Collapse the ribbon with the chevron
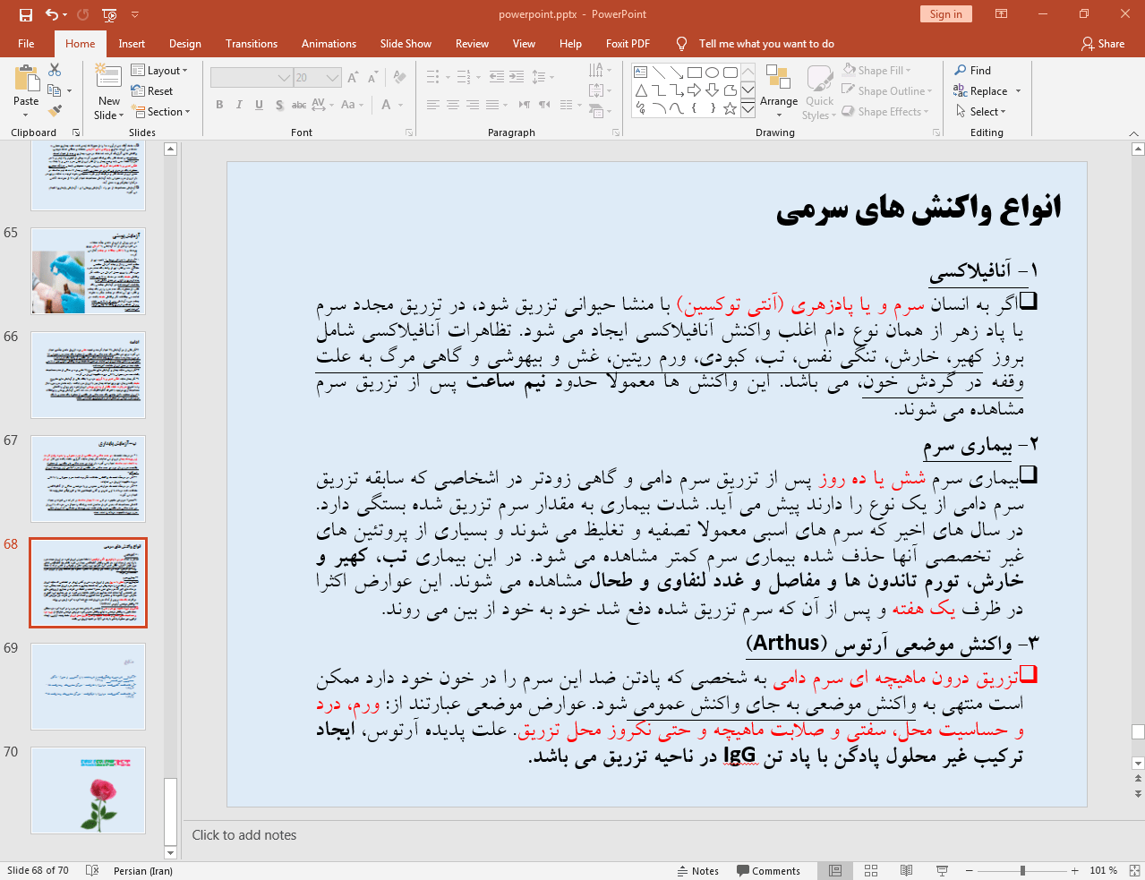 (1134, 133)
